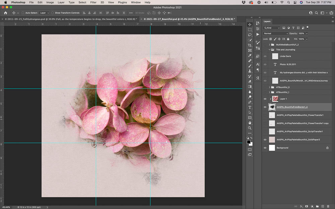The height and width of the screenshot is (209, 335).
Task: Select the Horizontal Type tool
Action: click(250, 107)
